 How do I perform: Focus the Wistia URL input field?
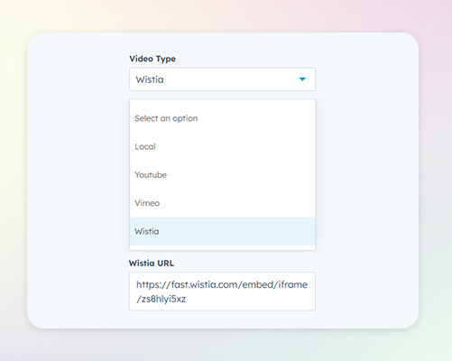point(222,292)
